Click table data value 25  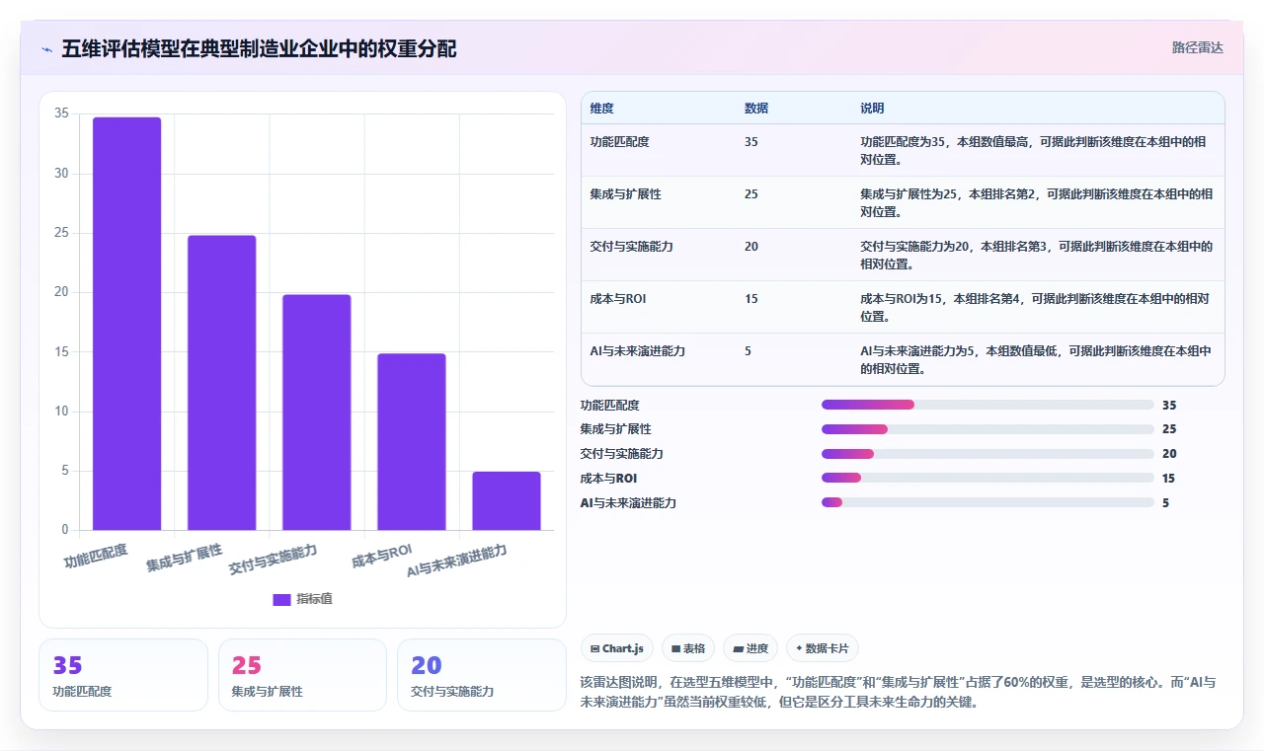(751, 194)
